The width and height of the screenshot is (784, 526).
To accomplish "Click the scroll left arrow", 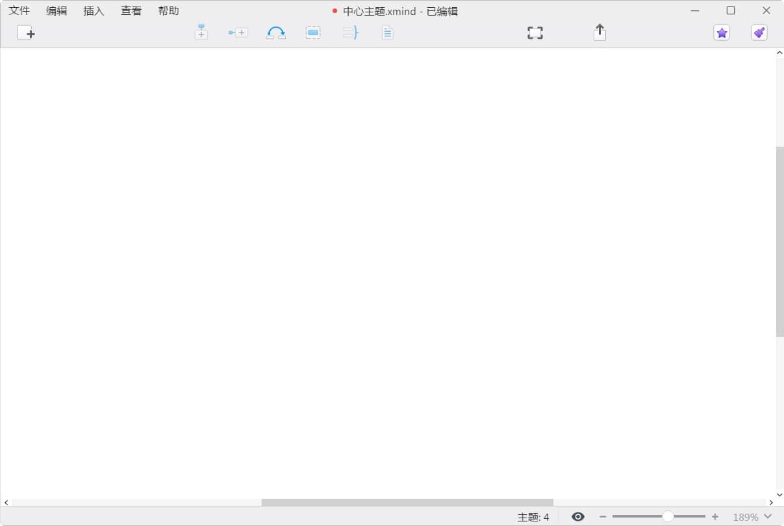I will click(x=6, y=502).
